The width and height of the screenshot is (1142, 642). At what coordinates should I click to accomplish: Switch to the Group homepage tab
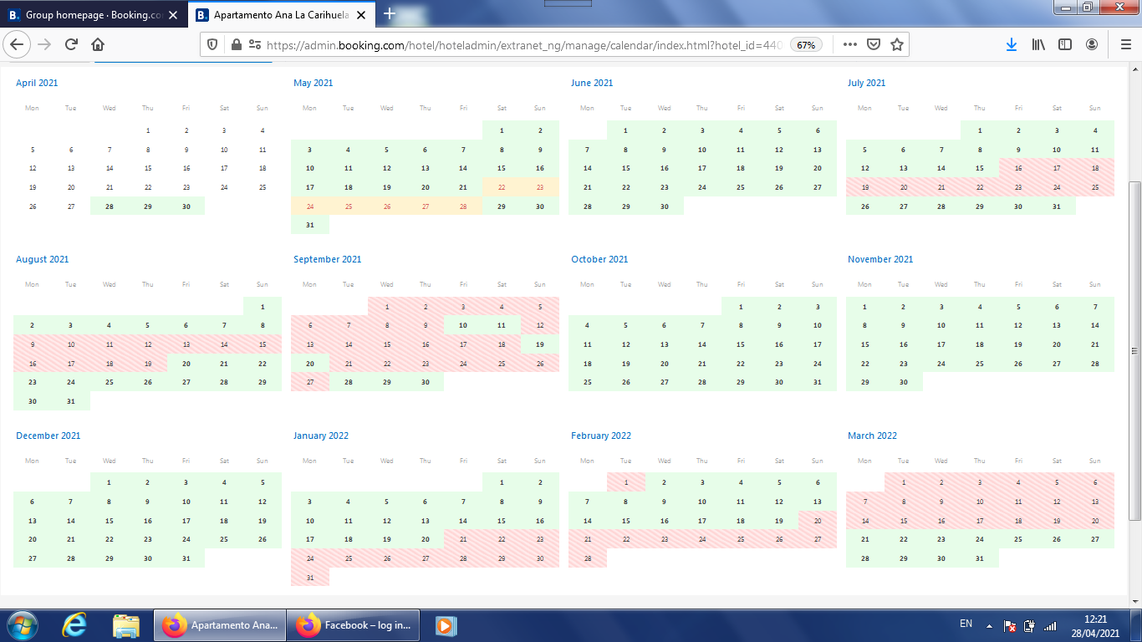[x=92, y=15]
